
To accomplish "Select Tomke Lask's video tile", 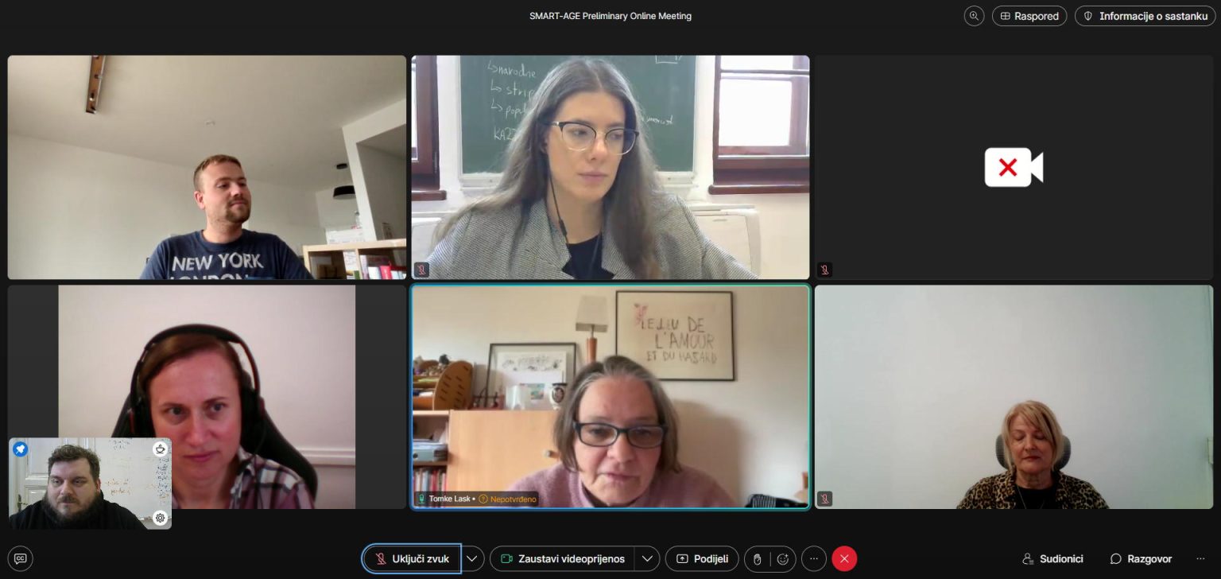I will [610, 396].
